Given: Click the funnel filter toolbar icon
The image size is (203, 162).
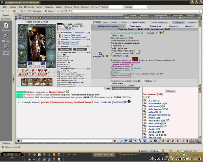Looking at the screenshot, I should 66,11.
